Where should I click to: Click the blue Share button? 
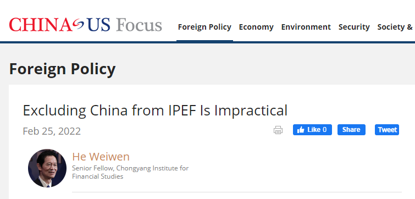[x=351, y=130]
